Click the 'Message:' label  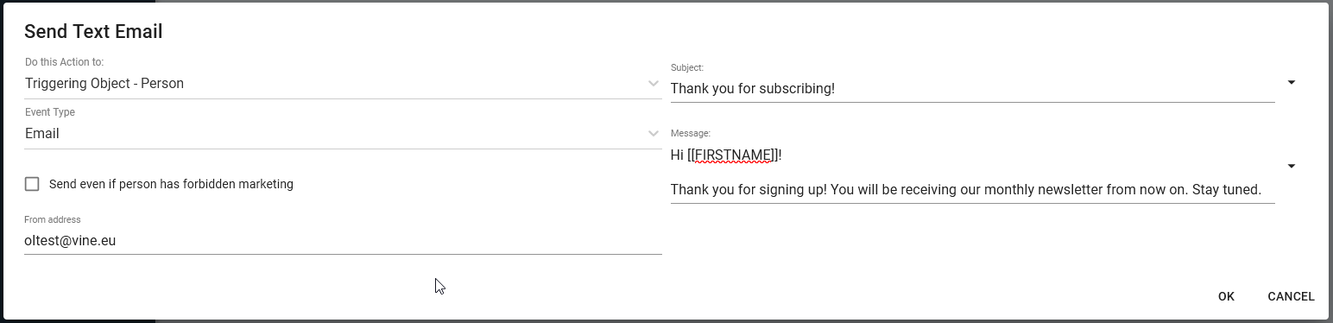pyautogui.click(x=691, y=133)
